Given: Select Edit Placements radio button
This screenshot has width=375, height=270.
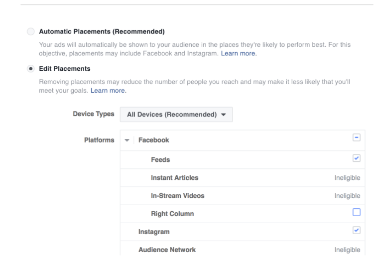Looking at the screenshot, I should pyautogui.click(x=30, y=69).
